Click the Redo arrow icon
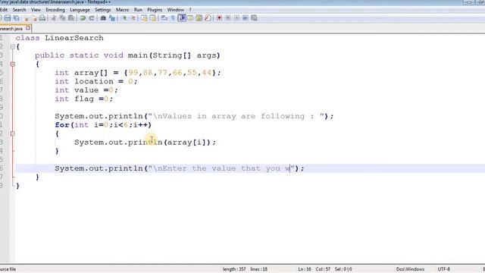This screenshot has width=485, height=273. [x=92, y=18]
